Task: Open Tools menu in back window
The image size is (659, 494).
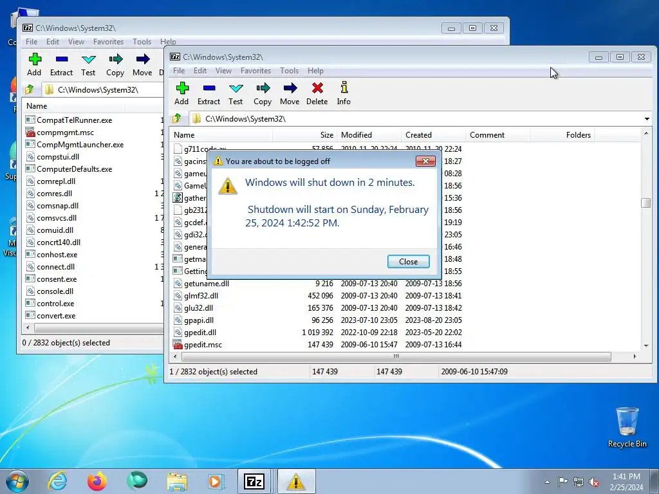Action: coord(142,42)
